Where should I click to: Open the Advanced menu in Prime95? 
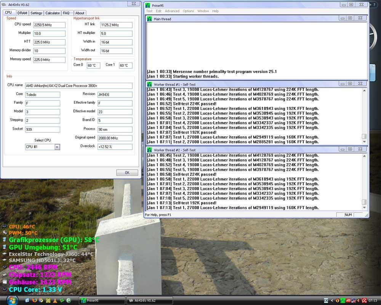click(x=172, y=11)
